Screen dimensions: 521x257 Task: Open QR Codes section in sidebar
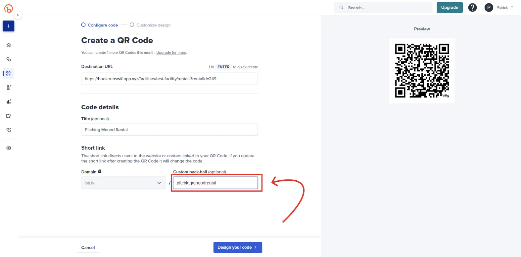pyautogui.click(x=9, y=73)
